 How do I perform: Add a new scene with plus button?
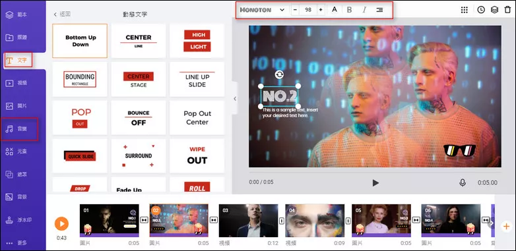[506, 226]
